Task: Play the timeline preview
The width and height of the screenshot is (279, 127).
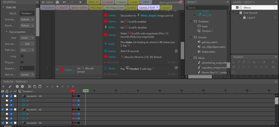Action: [58, 86]
